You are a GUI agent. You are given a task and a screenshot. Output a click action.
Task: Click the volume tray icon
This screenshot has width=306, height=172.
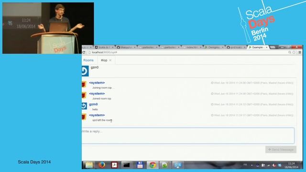pos(274,165)
